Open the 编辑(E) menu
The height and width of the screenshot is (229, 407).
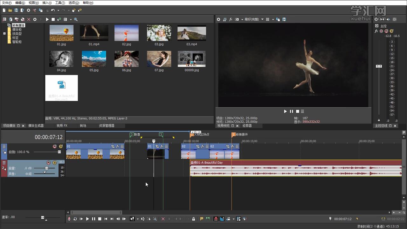click(20, 3)
